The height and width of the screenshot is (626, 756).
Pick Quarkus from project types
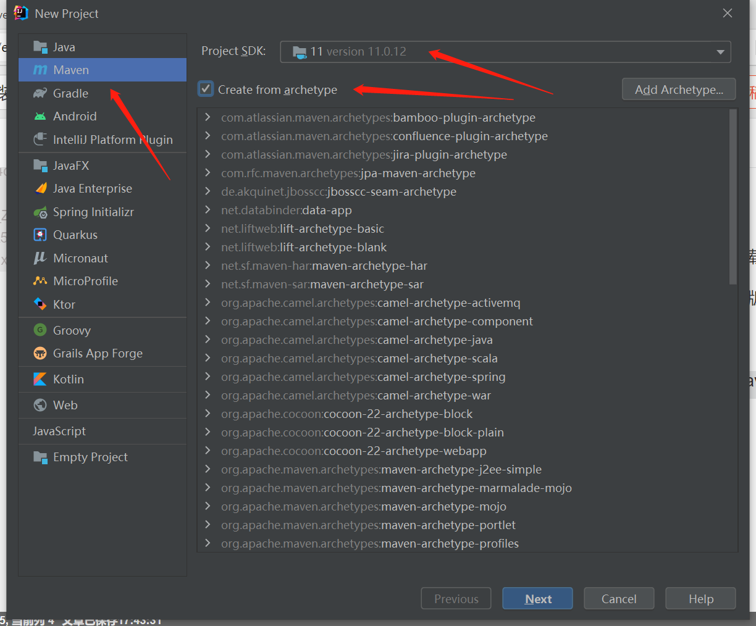click(x=103, y=235)
